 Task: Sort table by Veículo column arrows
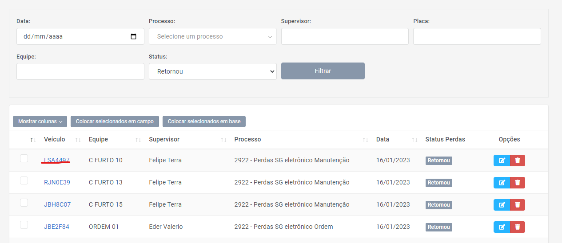[x=78, y=140]
